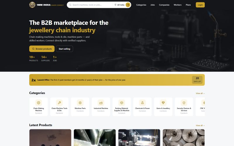Click the Machine Parts nut icon
The image size is (234, 146).
point(80,103)
